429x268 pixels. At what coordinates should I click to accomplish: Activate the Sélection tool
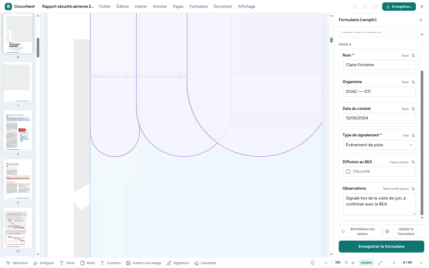click(17, 263)
